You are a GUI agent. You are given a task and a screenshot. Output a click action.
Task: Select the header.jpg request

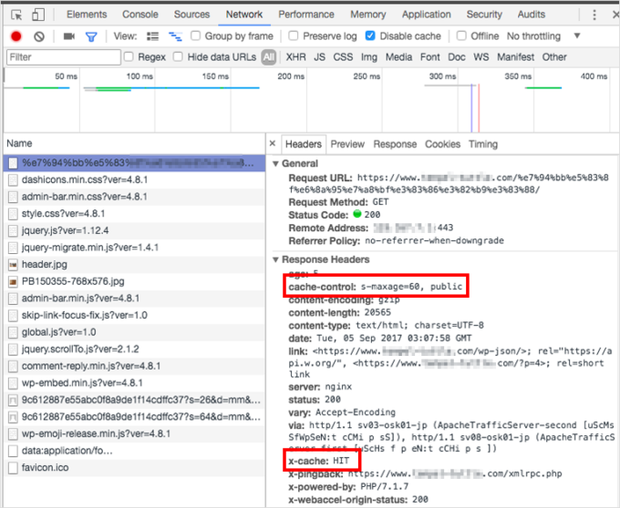point(134,264)
